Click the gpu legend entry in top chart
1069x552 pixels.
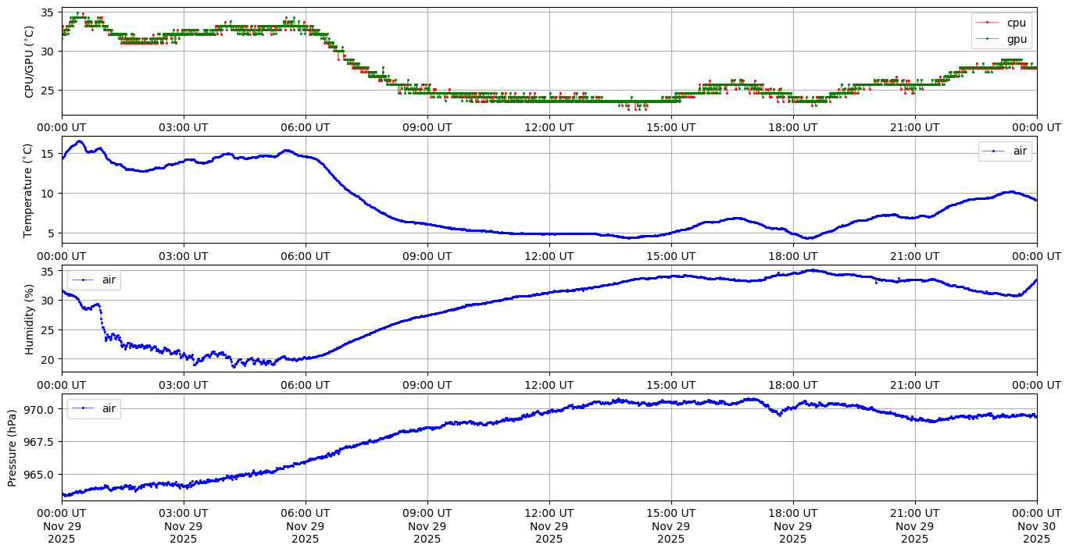click(1016, 38)
